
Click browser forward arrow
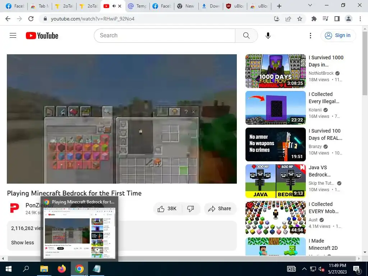[19, 19]
